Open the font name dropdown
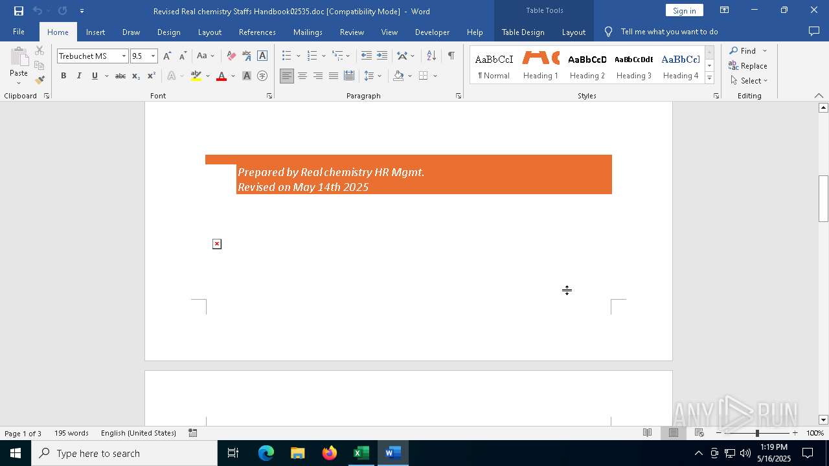The height and width of the screenshot is (466, 829). tap(124, 56)
